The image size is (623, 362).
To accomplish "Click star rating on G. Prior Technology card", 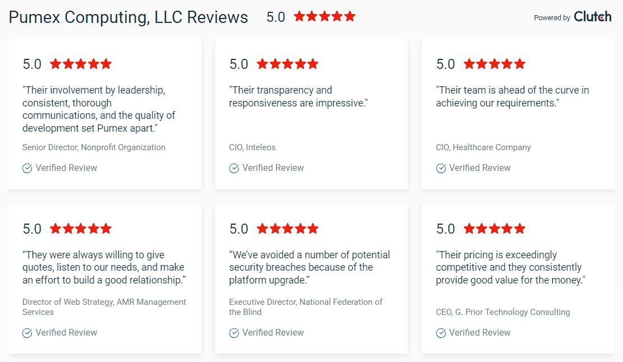I will click(x=495, y=229).
